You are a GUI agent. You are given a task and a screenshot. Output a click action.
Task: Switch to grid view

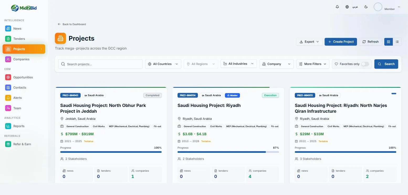pyautogui.click(x=389, y=42)
